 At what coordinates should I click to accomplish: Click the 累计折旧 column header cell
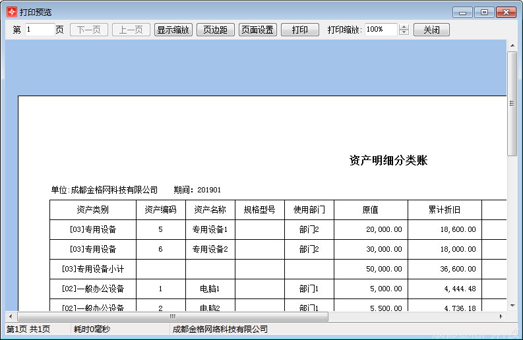pos(445,210)
